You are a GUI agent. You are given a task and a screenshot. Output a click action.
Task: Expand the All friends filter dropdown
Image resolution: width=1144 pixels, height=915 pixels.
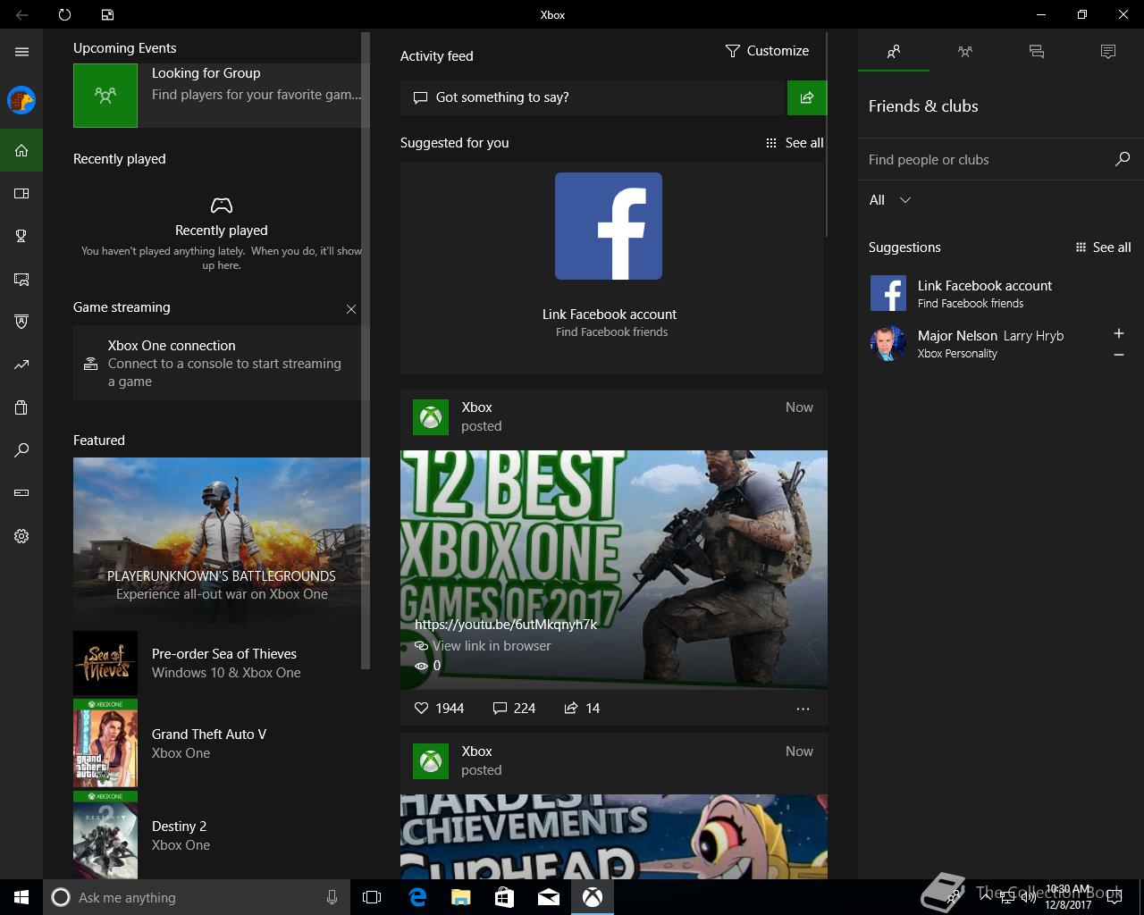[890, 200]
